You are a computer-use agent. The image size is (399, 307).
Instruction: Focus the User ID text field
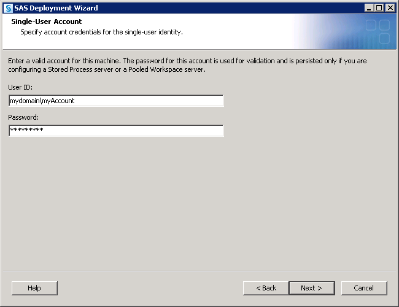click(116, 101)
